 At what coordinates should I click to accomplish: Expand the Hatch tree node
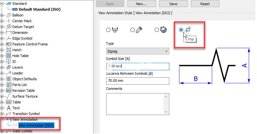click(2, 50)
